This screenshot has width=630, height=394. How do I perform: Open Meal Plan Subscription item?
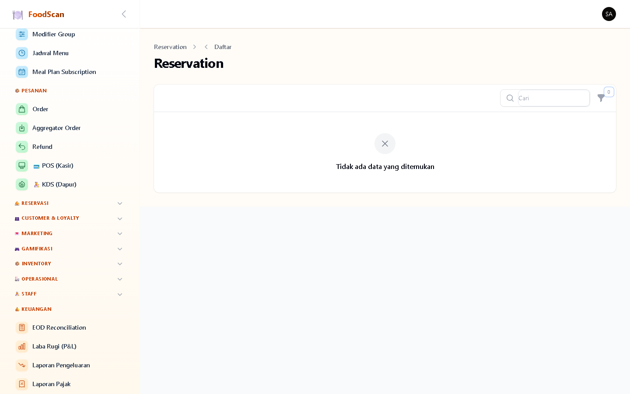tap(69, 72)
